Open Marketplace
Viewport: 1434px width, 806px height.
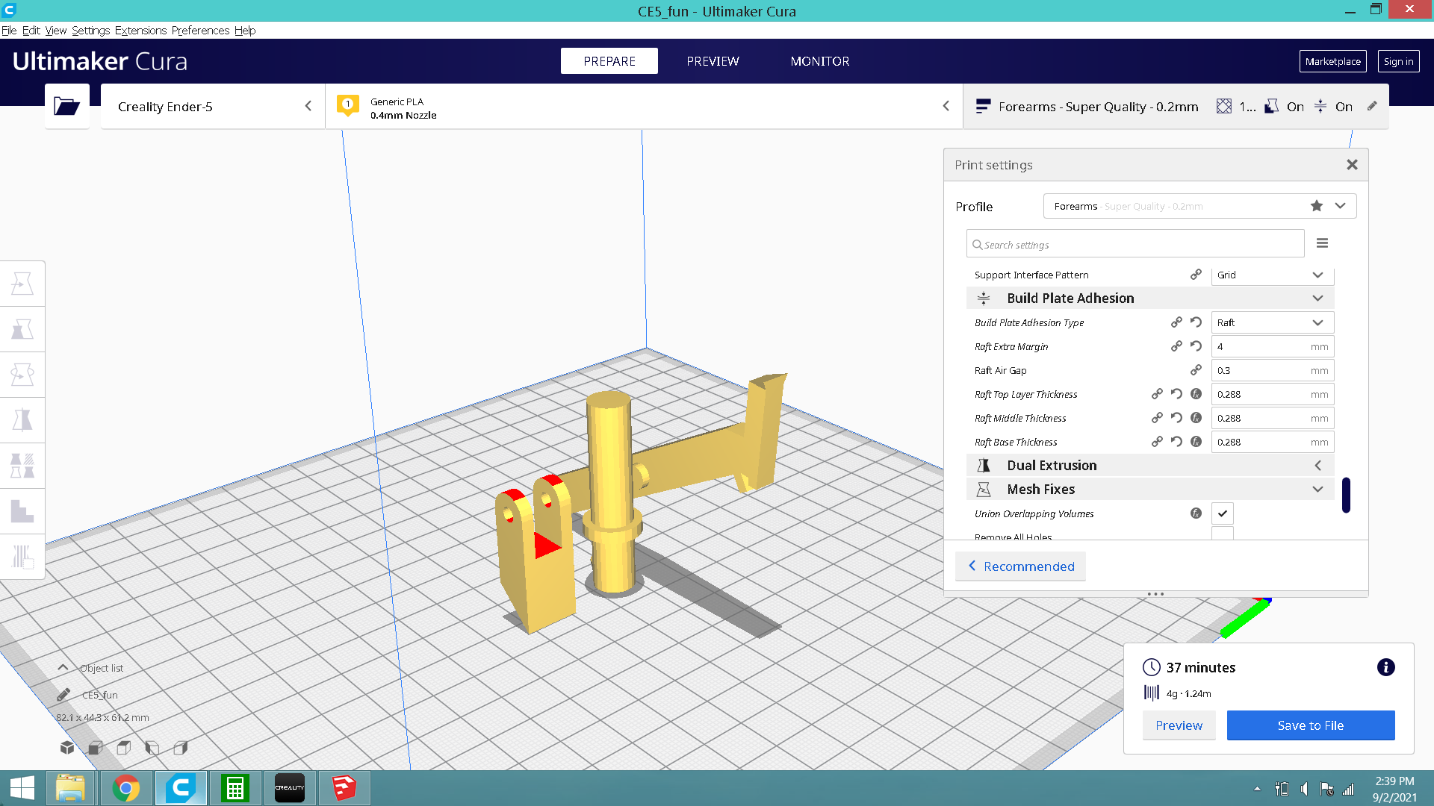[x=1332, y=61]
